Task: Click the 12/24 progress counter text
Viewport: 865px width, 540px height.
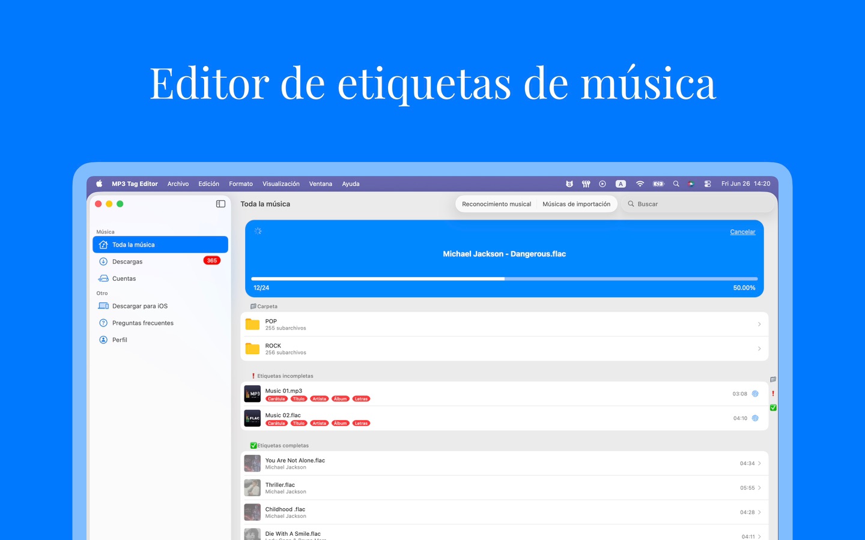Action: pos(261,288)
